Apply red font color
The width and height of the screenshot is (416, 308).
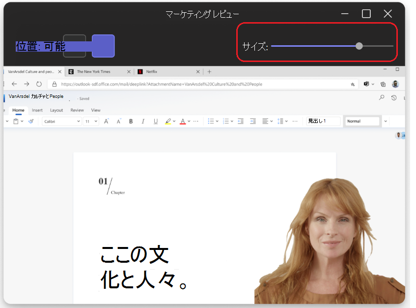coord(183,122)
